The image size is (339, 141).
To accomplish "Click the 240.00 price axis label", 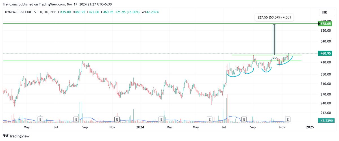I will click(325, 103).
